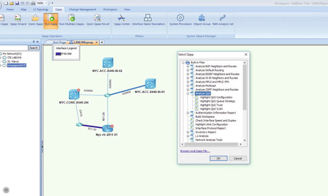Expand the Analyze Multicast node
The width and height of the screenshot is (328, 196).
(188, 86)
